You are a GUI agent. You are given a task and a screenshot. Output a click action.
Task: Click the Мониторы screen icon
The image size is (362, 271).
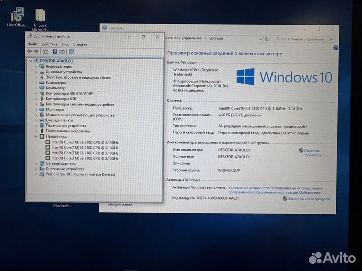click(x=42, y=110)
